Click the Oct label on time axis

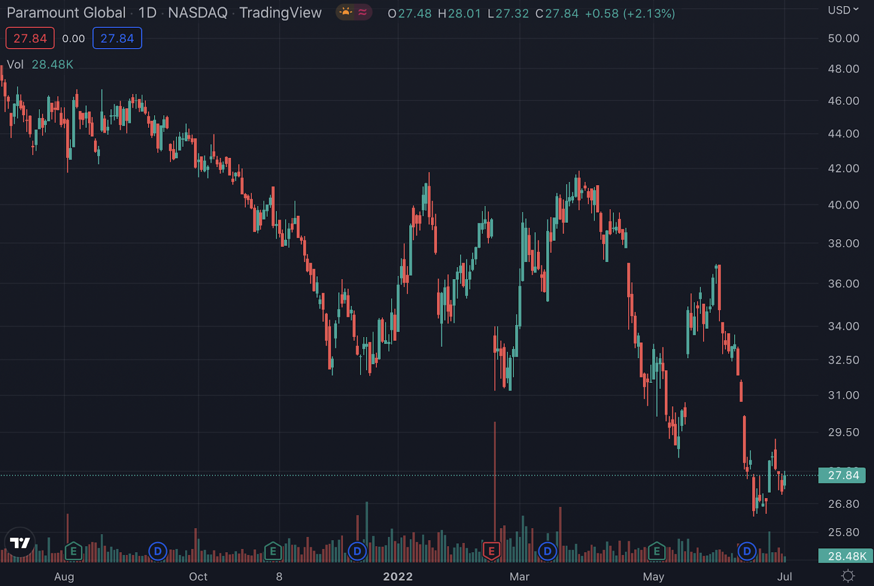(x=198, y=577)
